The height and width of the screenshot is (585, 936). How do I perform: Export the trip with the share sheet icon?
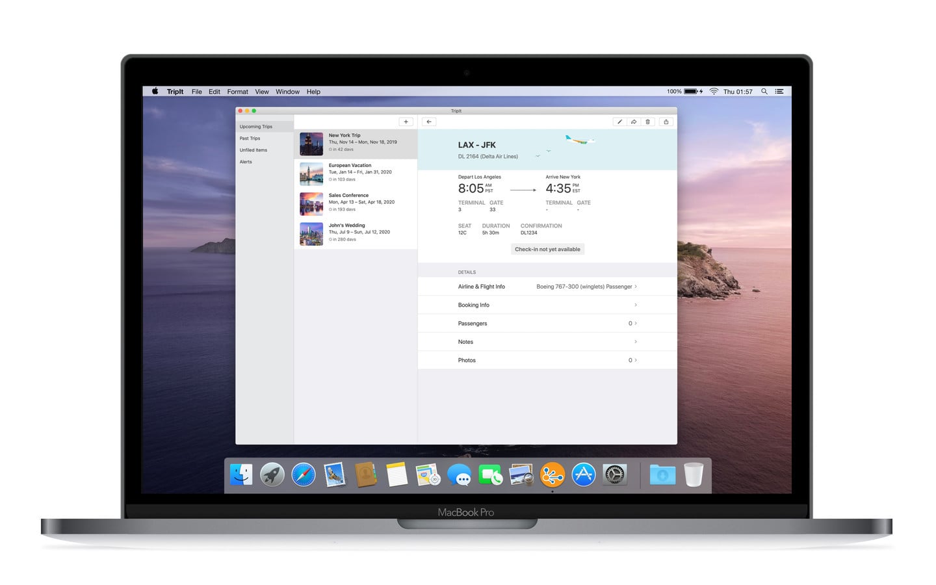[666, 122]
